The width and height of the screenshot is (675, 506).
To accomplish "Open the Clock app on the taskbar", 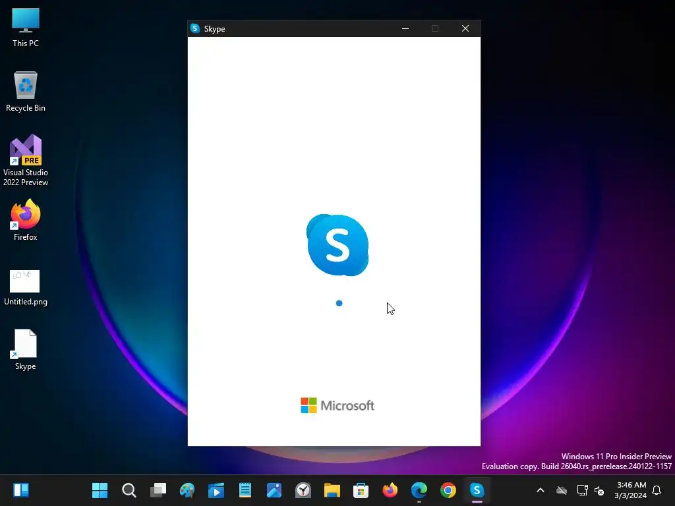I will (303, 490).
